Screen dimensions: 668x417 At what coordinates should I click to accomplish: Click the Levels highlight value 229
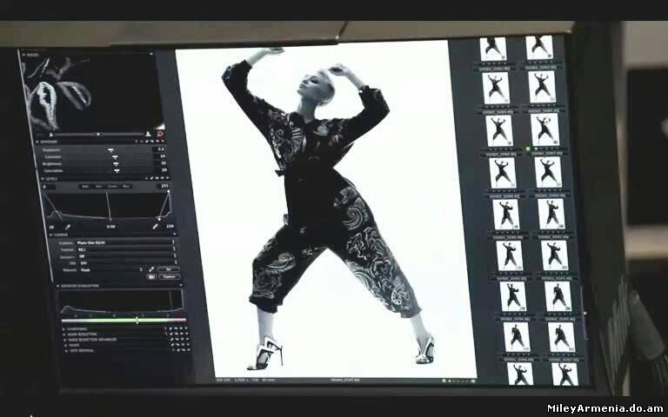(x=170, y=226)
